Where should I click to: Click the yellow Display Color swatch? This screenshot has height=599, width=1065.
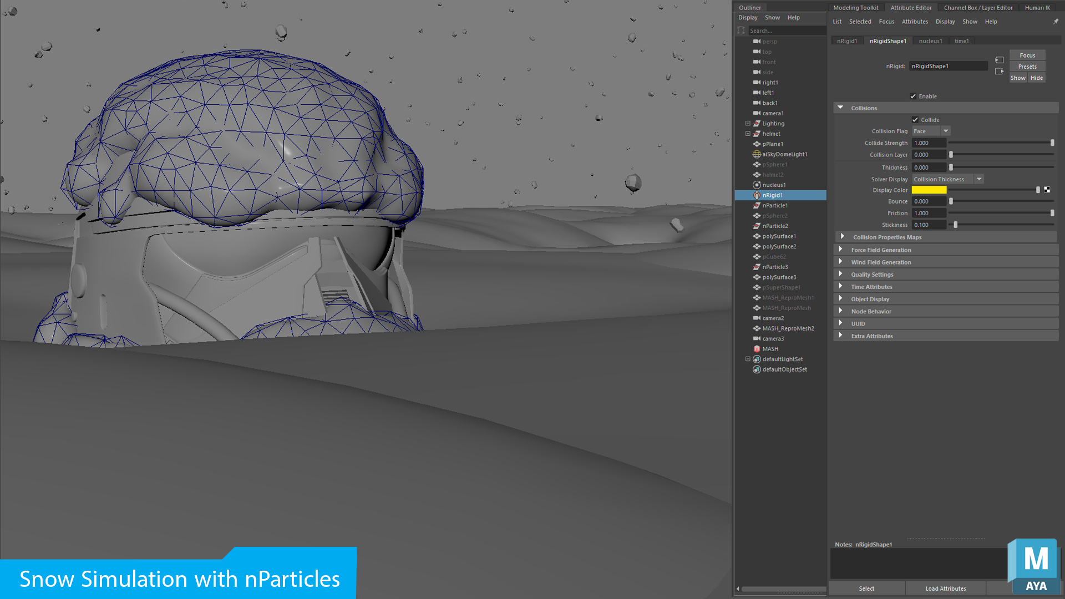(x=930, y=190)
